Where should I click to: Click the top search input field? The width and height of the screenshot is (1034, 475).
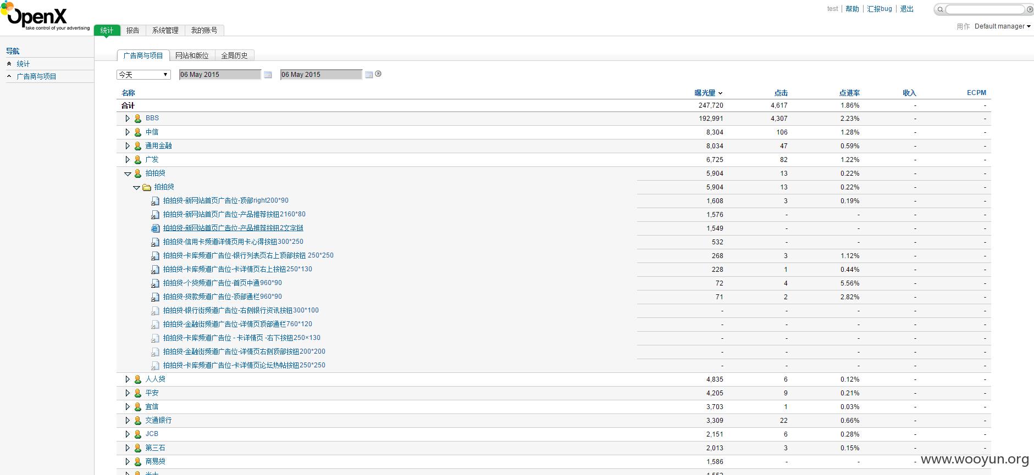pyautogui.click(x=985, y=9)
